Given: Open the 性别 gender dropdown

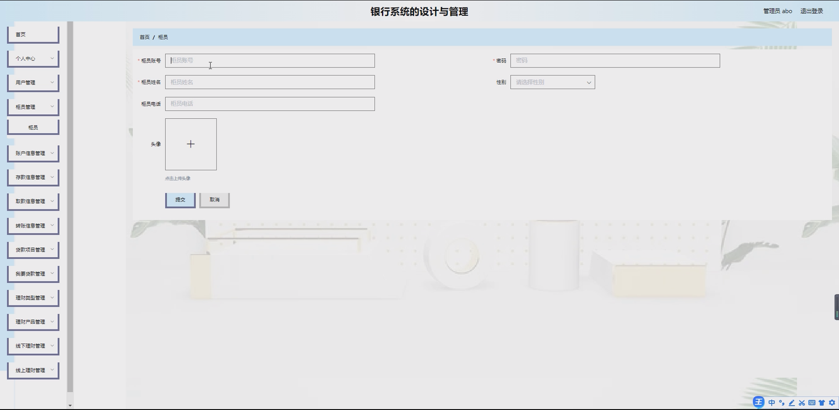Looking at the screenshot, I should pos(552,82).
